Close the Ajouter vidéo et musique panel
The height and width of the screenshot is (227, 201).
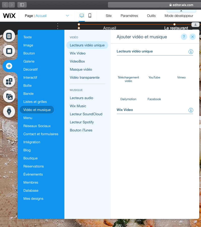point(192,37)
